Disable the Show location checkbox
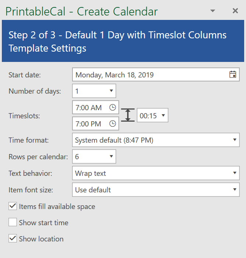The width and height of the screenshot is (246, 258). coord(13,239)
